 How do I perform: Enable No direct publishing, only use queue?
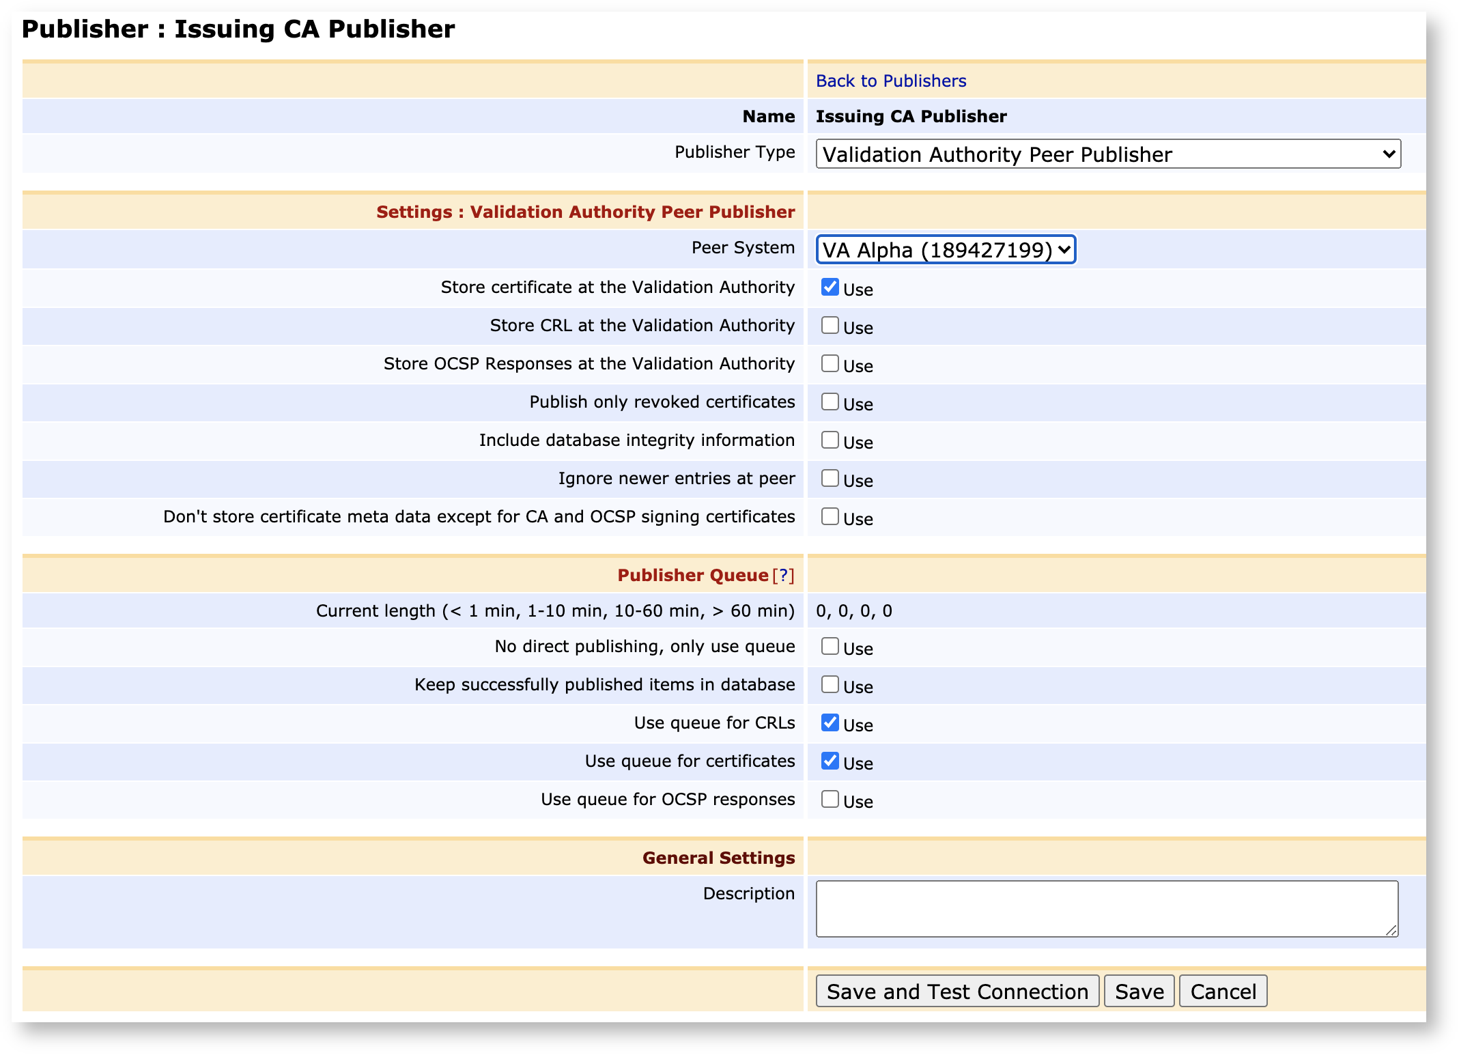coord(830,646)
